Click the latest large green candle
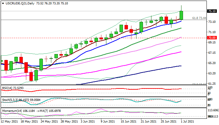Screen dimensions: 219x125 [x=181, y=15]
